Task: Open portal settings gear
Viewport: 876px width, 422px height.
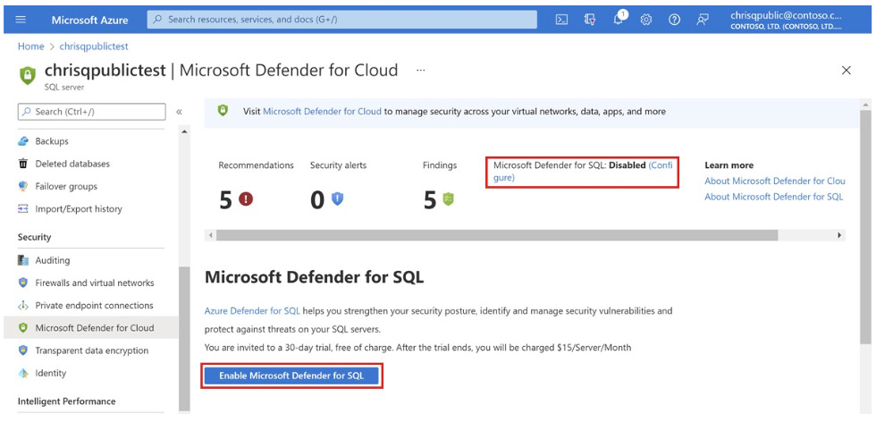Action: coord(646,20)
